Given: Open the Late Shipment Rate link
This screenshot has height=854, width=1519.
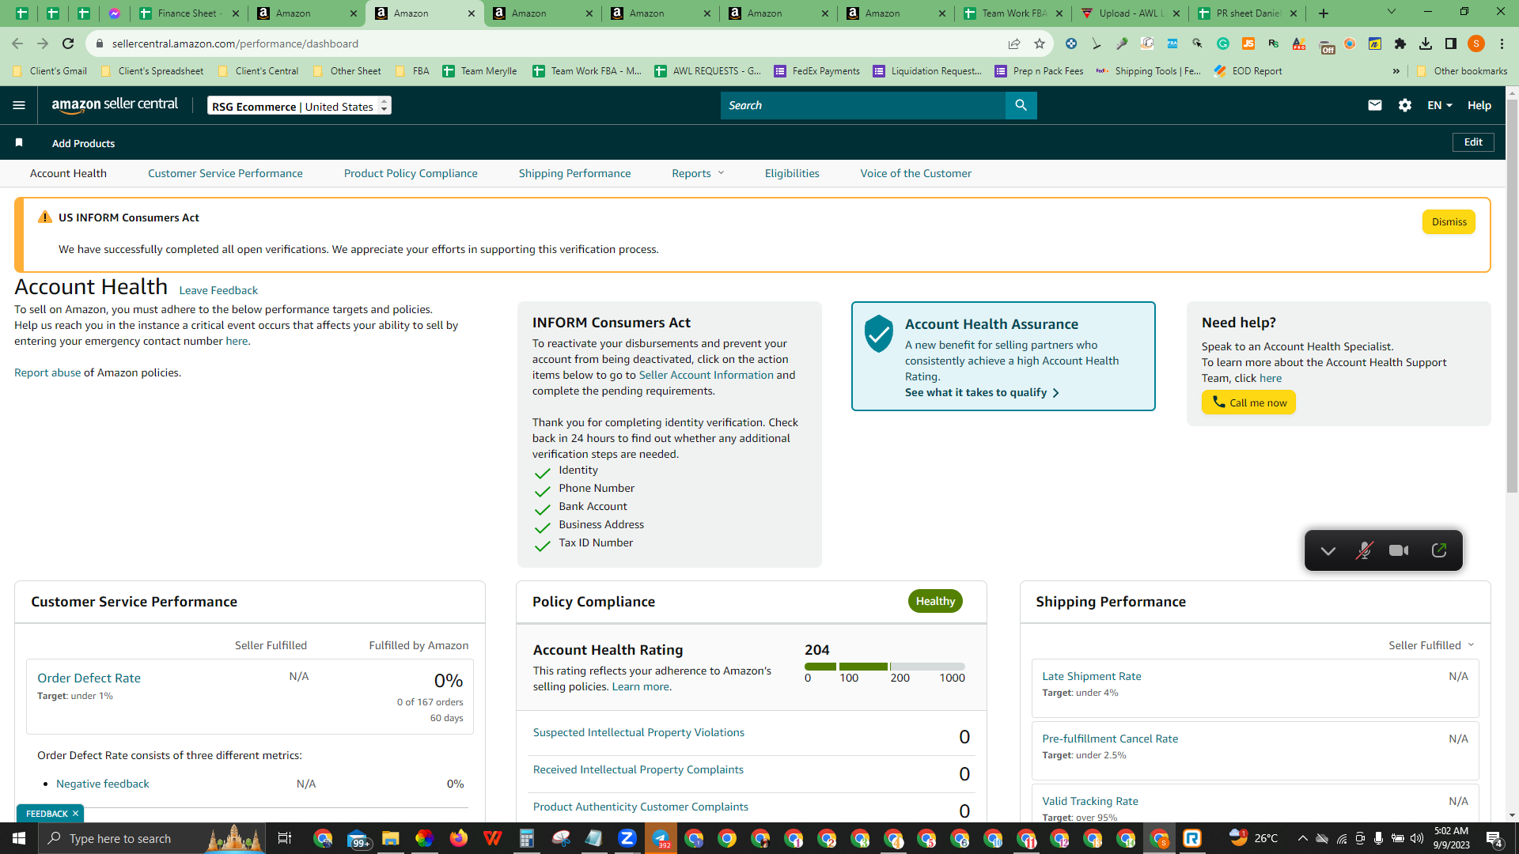Looking at the screenshot, I should (x=1092, y=676).
